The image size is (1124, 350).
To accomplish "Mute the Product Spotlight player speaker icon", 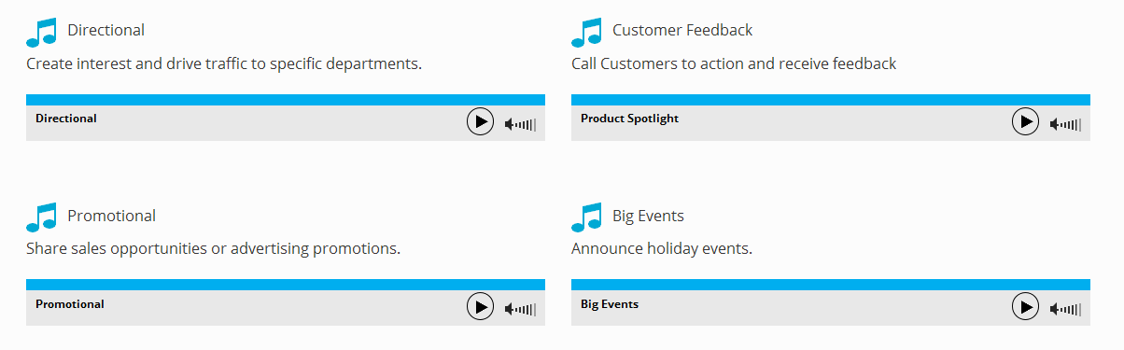I will (1055, 124).
